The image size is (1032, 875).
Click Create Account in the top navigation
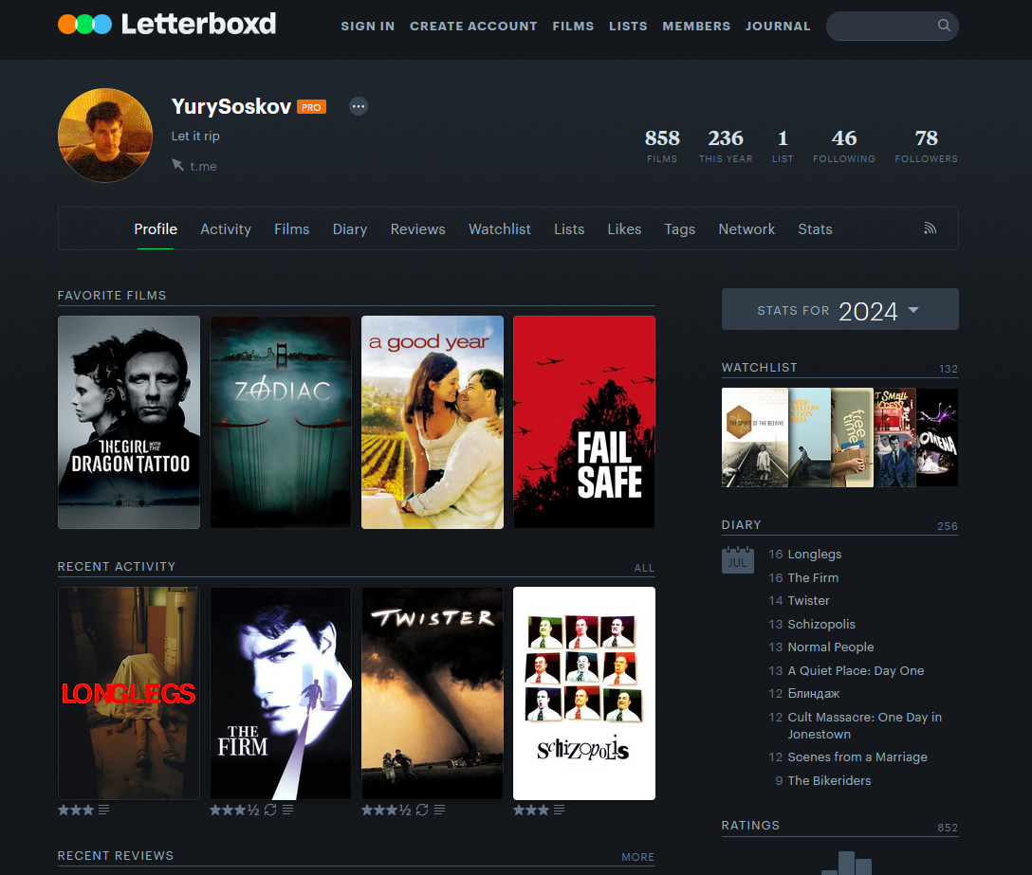(473, 27)
